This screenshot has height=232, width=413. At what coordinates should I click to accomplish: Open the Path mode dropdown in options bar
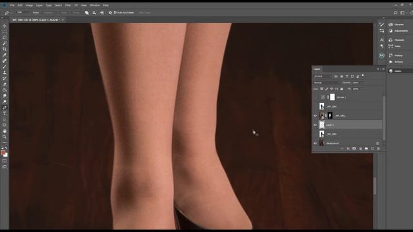(x=23, y=12)
